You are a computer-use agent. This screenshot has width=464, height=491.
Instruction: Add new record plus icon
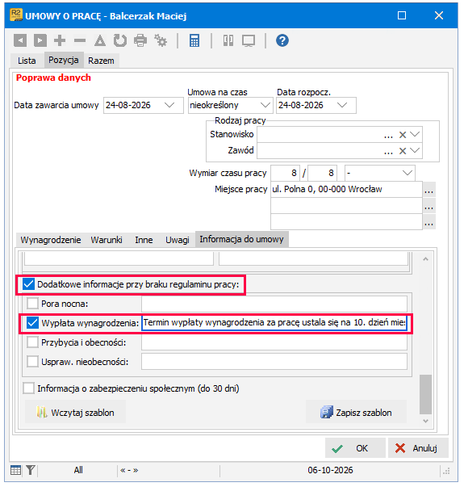pyautogui.click(x=60, y=40)
